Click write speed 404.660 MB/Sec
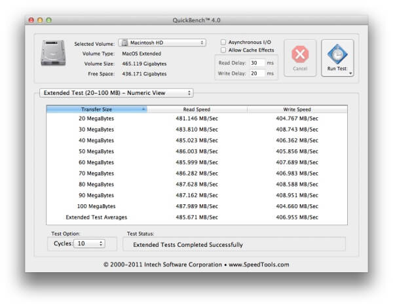This screenshot has width=393, height=307. 297,206
